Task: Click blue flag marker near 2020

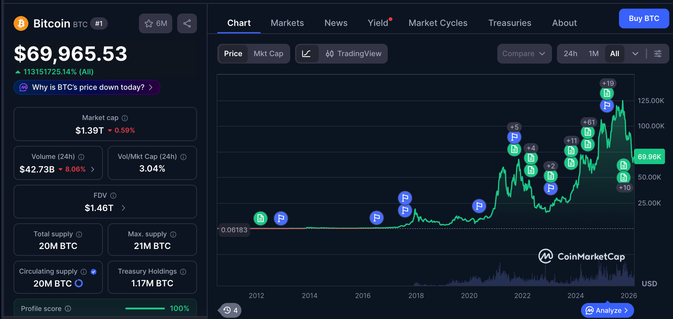Action: tap(479, 206)
